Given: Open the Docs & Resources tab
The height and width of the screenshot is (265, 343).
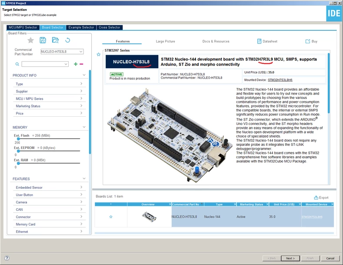Looking at the screenshot, I should 216,41.
